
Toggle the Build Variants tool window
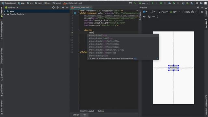[2, 108]
